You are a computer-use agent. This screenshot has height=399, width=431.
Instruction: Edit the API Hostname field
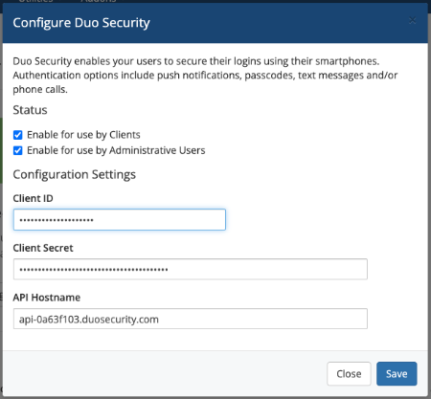[x=191, y=319]
